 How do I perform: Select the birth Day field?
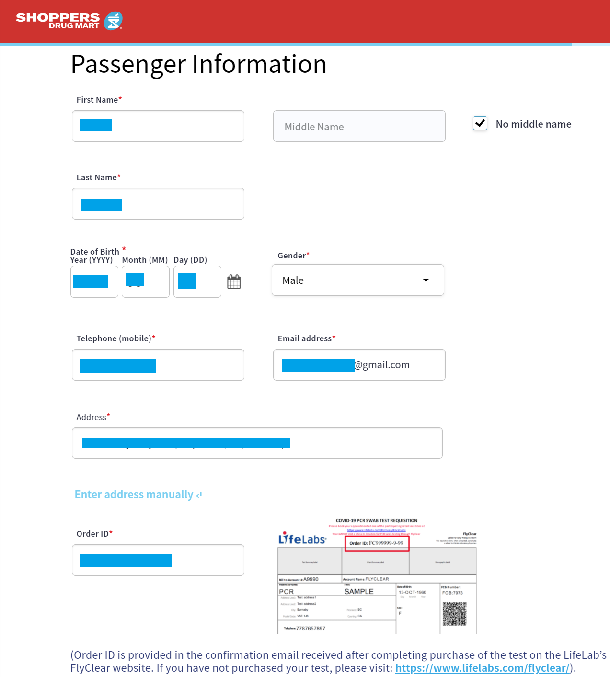point(197,281)
